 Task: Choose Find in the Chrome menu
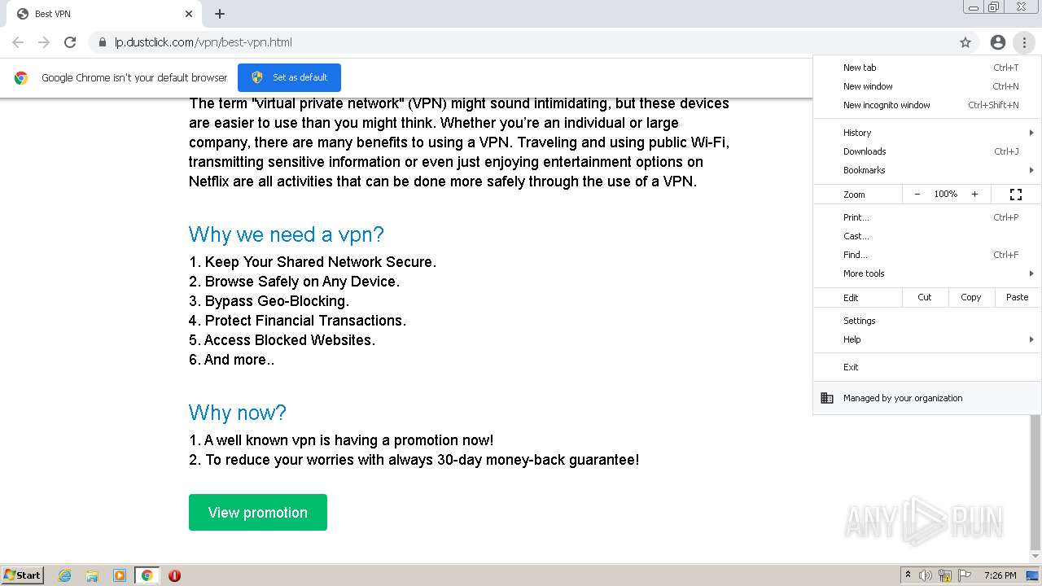tap(927, 255)
